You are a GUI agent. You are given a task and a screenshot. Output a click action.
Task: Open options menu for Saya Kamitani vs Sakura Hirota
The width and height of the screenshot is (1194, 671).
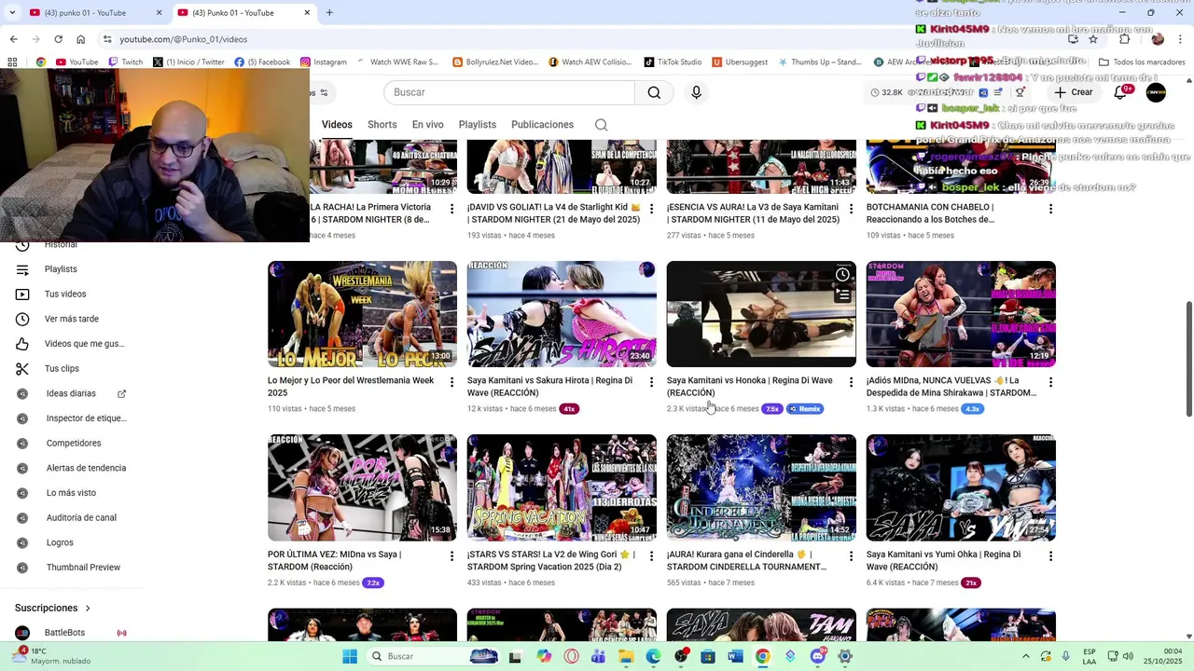(651, 382)
